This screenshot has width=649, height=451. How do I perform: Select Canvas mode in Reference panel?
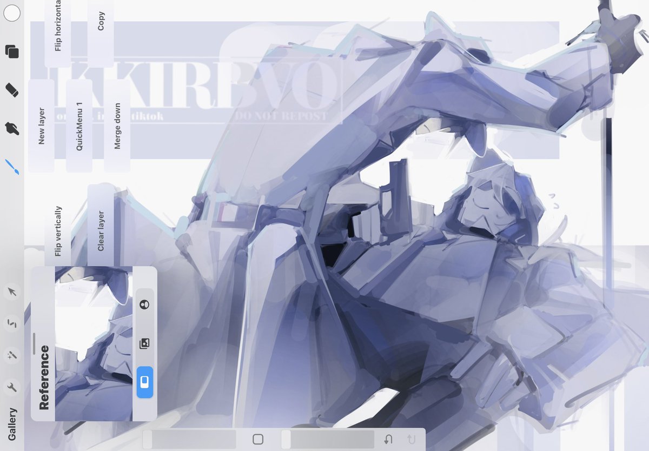(145, 382)
